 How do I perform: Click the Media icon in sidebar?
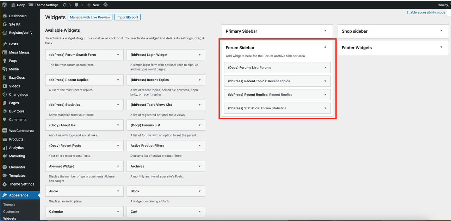5,69
